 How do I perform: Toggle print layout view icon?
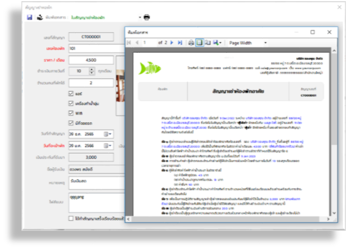point(199,43)
